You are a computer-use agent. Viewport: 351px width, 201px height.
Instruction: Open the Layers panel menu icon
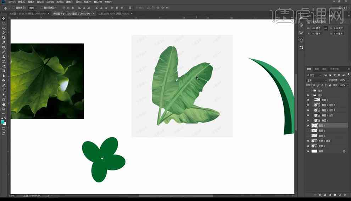pyautogui.click(x=349, y=69)
